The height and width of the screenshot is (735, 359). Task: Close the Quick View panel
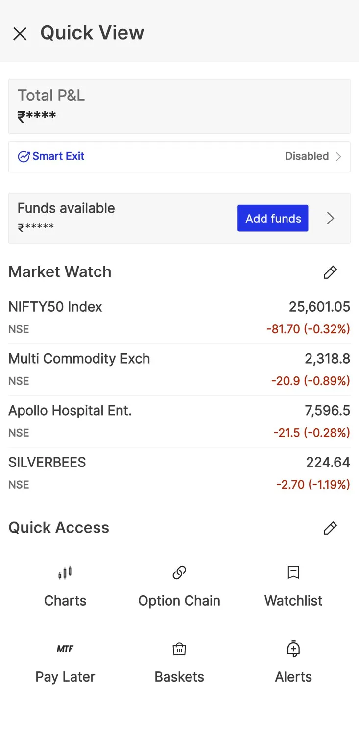coord(20,34)
